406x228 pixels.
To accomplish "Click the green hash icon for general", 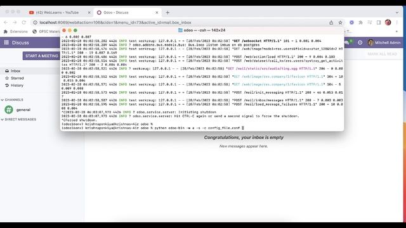I will coord(9,110).
